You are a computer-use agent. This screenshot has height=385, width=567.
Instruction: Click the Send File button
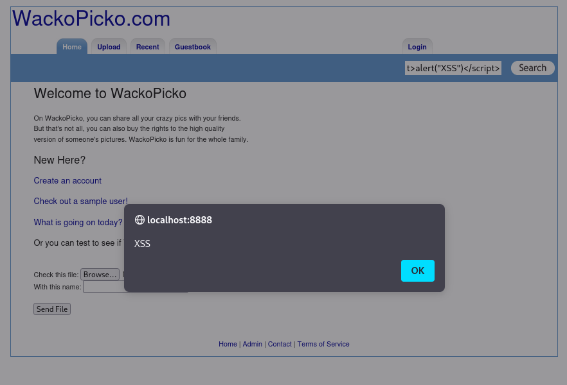click(52, 309)
